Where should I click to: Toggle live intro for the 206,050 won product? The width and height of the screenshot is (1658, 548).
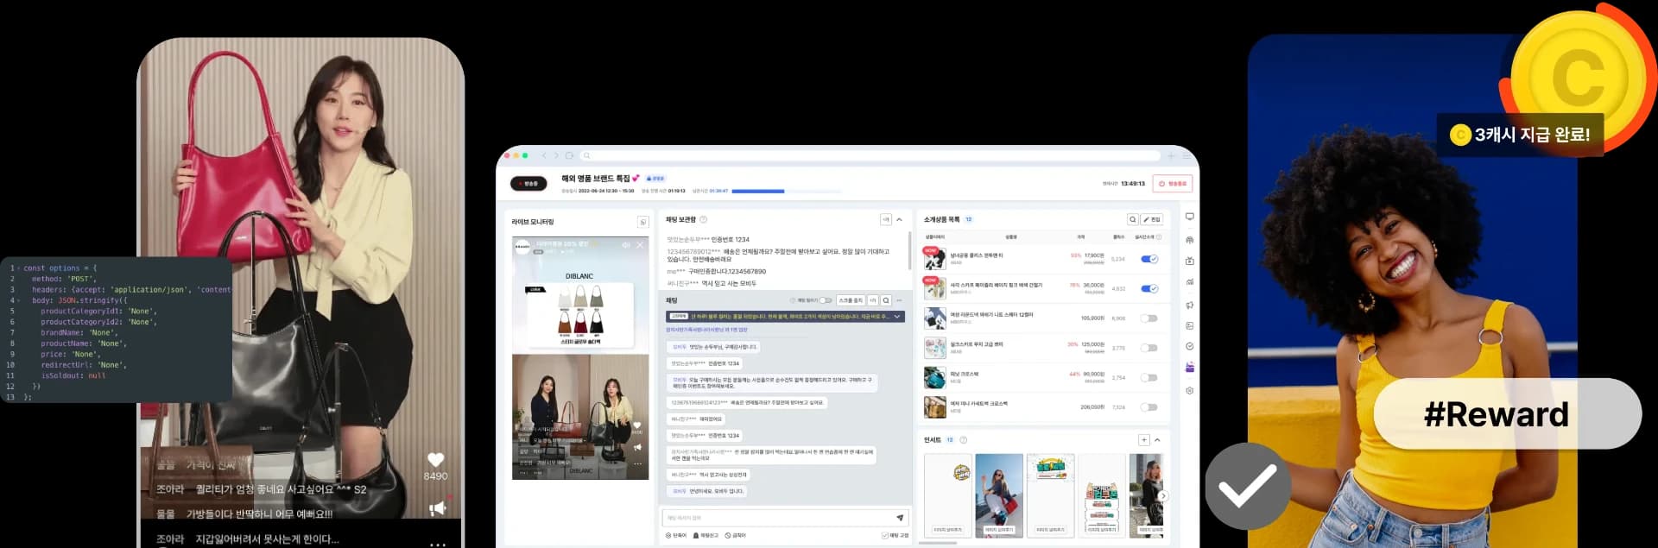tap(1149, 406)
